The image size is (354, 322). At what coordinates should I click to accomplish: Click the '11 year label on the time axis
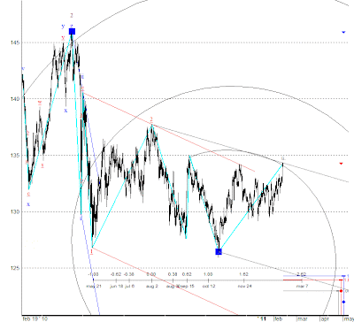coord(262,318)
